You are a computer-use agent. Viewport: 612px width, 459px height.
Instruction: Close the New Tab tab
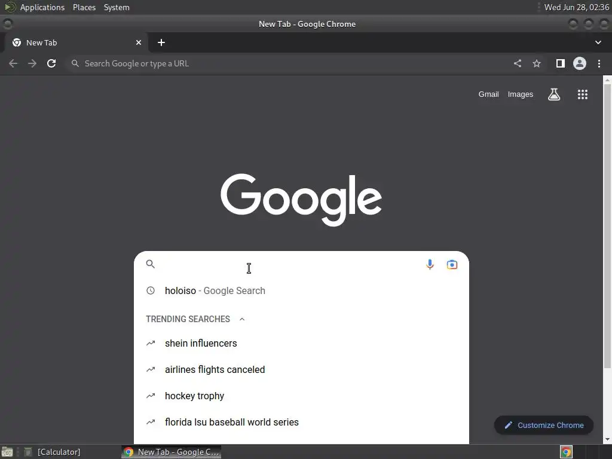pyautogui.click(x=139, y=42)
